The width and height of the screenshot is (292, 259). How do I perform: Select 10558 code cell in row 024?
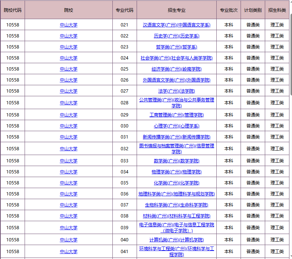click(x=12, y=58)
